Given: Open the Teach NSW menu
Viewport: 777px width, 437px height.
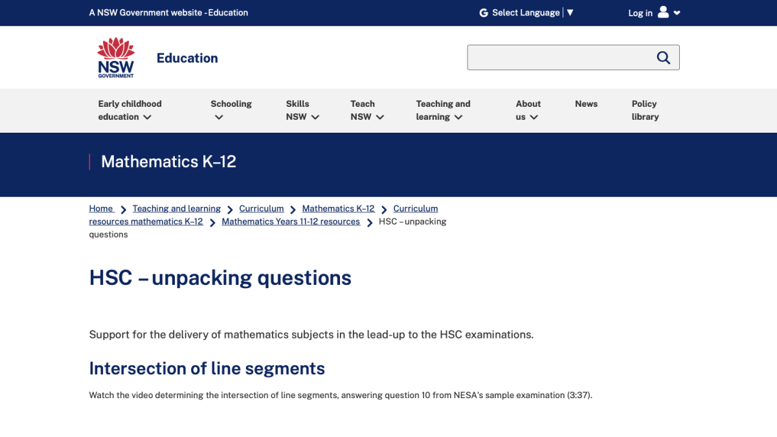Looking at the screenshot, I should 367,110.
